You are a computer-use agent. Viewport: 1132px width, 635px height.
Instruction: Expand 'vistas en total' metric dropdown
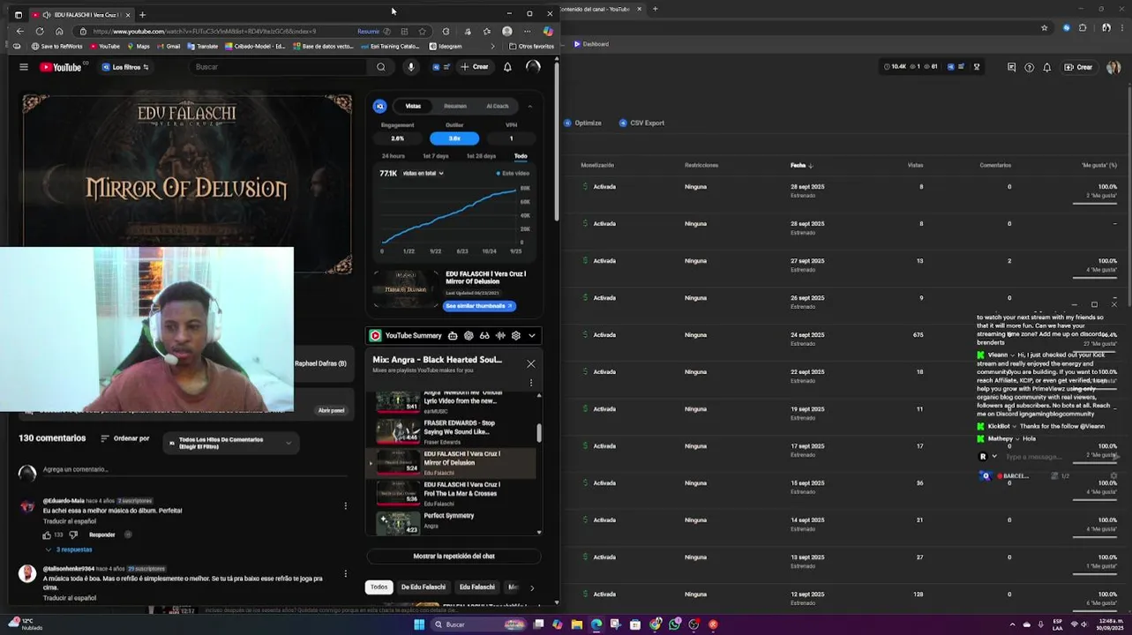tap(424, 173)
